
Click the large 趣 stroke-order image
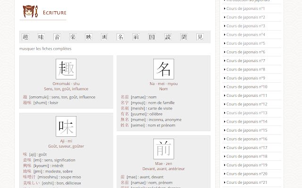pos(66,69)
